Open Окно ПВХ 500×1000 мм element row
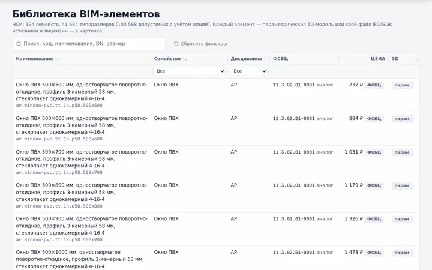The image size is (432, 270). (216, 258)
